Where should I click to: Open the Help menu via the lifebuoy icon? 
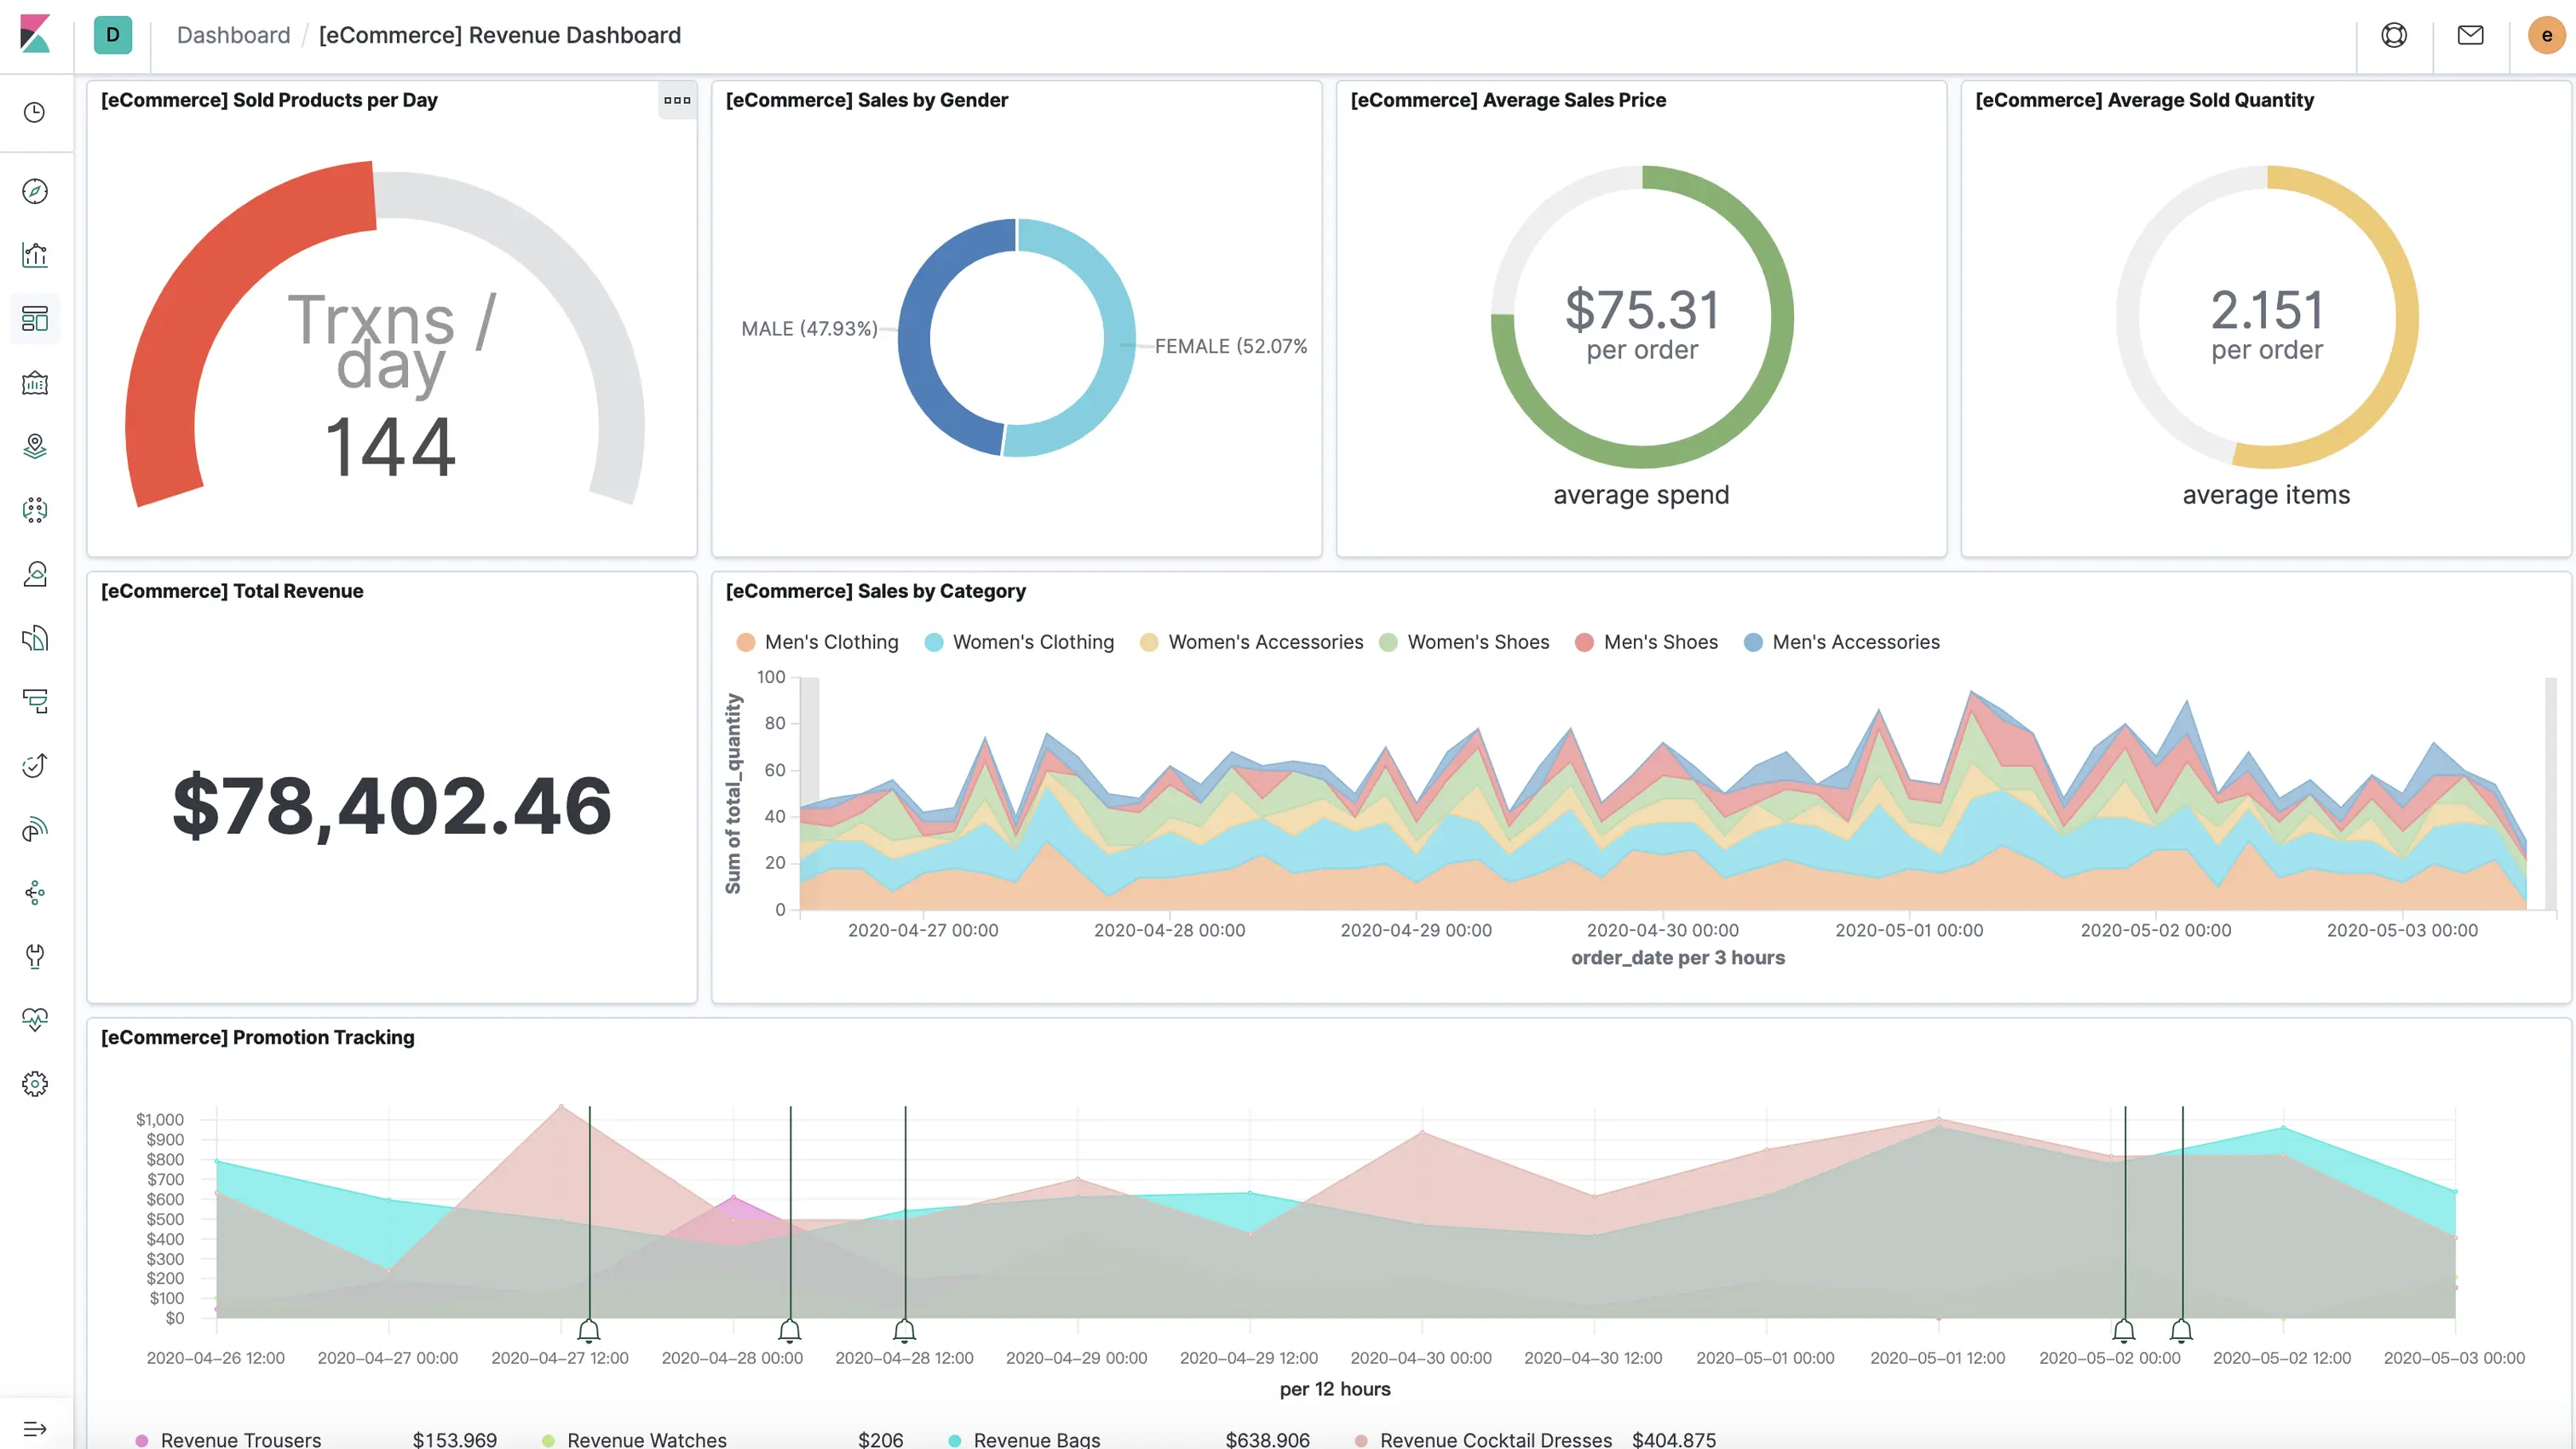(x=2394, y=35)
